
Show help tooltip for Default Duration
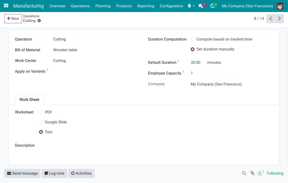(178, 61)
